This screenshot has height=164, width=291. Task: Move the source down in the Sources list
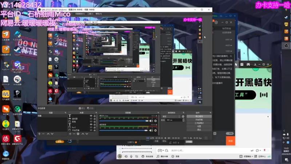(87, 134)
